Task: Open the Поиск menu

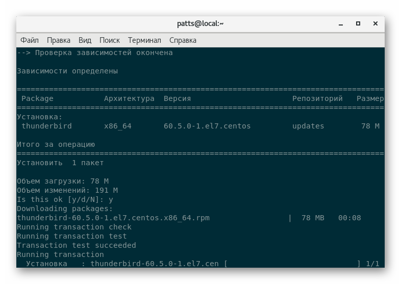Action: click(x=110, y=40)
